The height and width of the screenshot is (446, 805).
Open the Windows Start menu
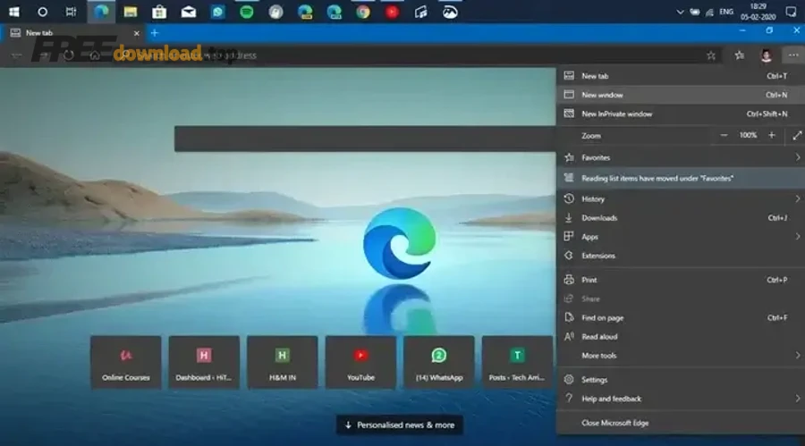pyautogui.click(x=13, y=12)
